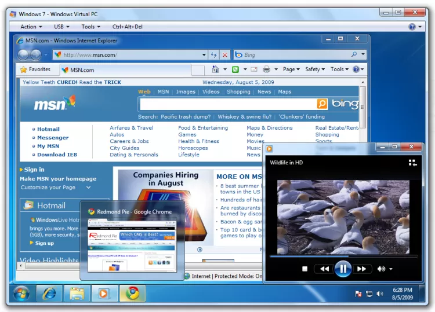Click the Sign in link on MSN
This screenshot has width=435, height=312.
pos(34,170)
